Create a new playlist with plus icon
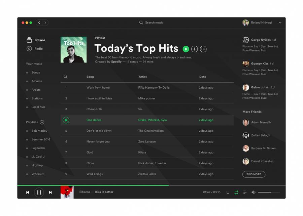Screen dimensions: 303x216 pos(42,122)
